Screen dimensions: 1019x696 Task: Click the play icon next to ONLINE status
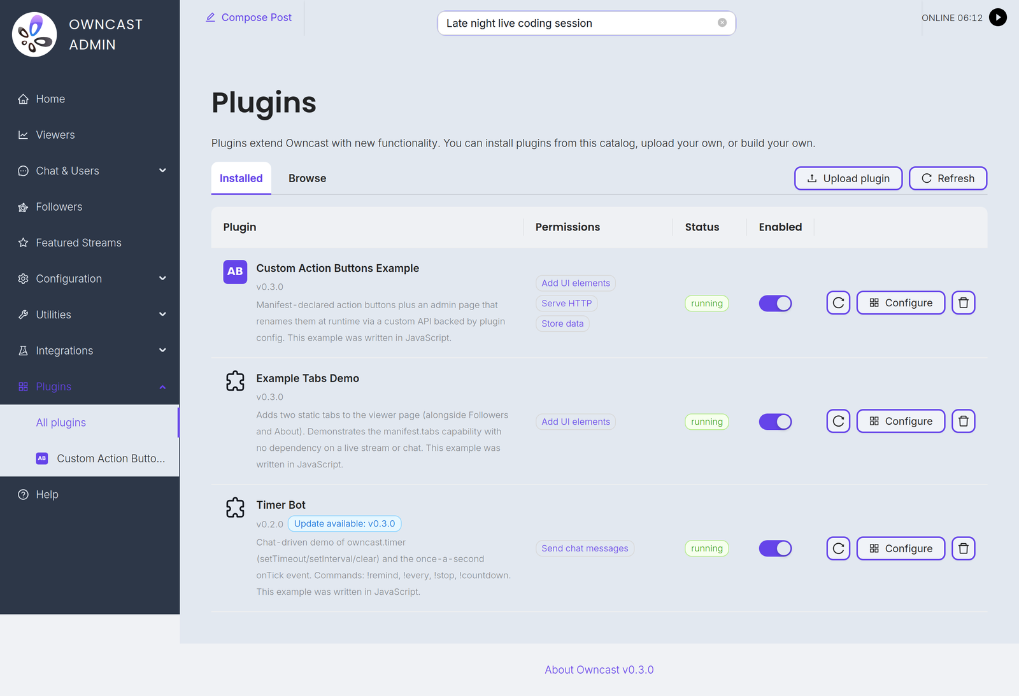(x=998, y=18)
